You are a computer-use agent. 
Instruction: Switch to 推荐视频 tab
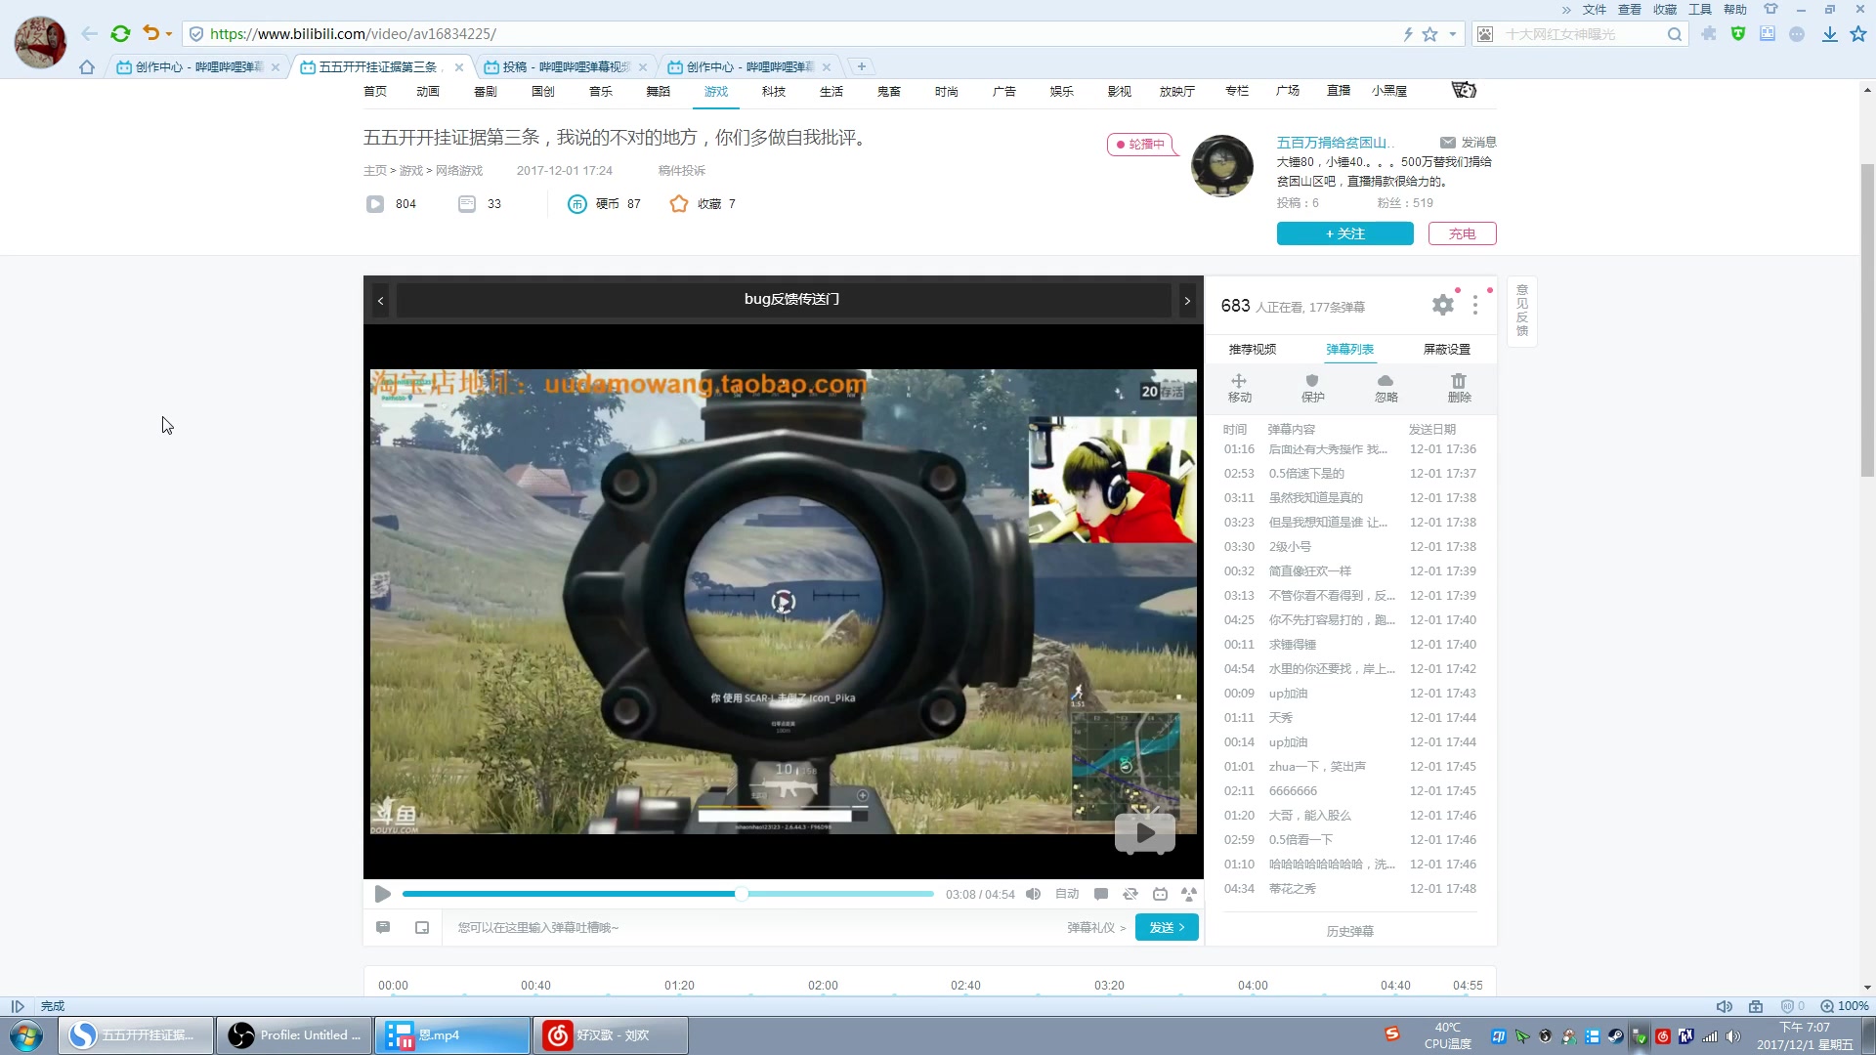pyautogui.click(x=1253, y=349)
